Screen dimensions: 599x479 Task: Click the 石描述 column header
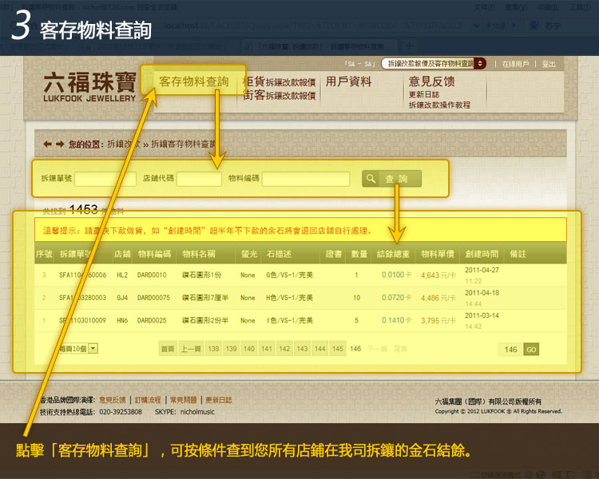tap(279, 254)
